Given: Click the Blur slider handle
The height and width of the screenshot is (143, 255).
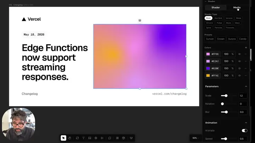Looking at the screenshot, I should 226,112.
